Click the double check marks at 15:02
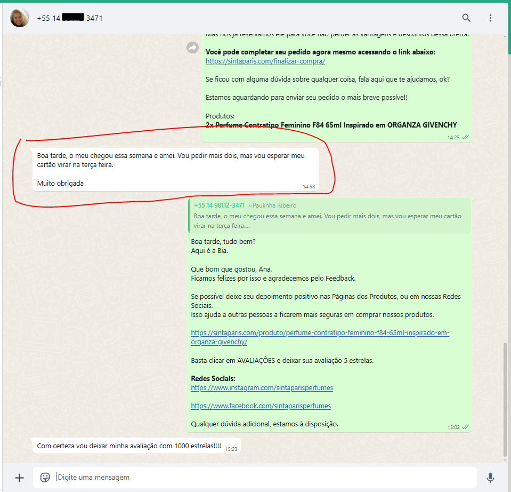 click(x=465, y=427)
